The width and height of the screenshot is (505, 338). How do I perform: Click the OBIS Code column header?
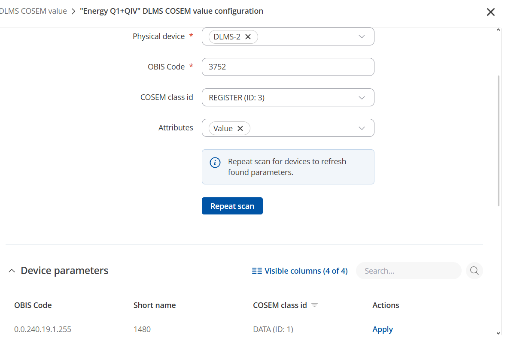coord(33,305)
